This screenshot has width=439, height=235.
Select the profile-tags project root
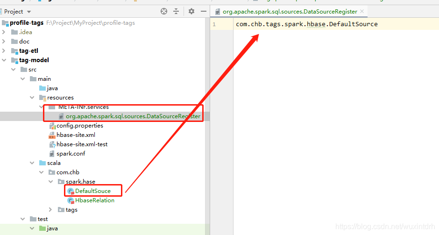(27, 23)
